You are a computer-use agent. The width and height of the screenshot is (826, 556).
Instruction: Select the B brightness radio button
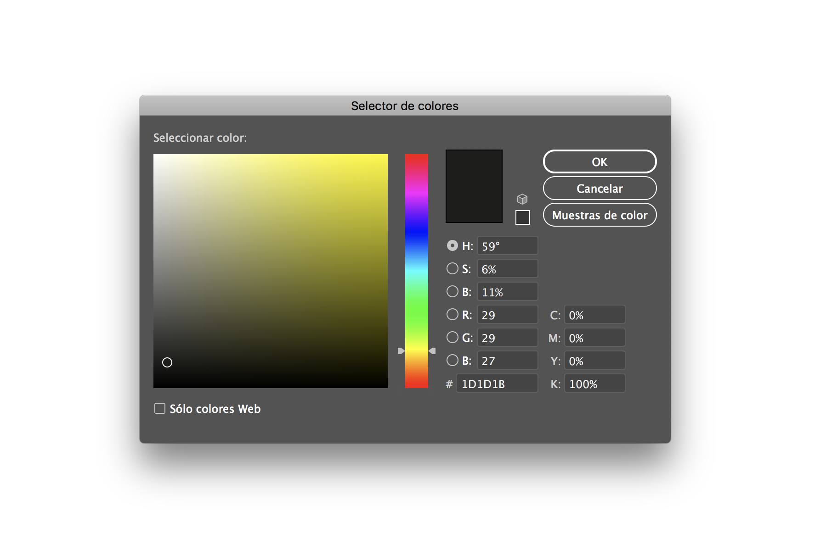click(452, 291)
